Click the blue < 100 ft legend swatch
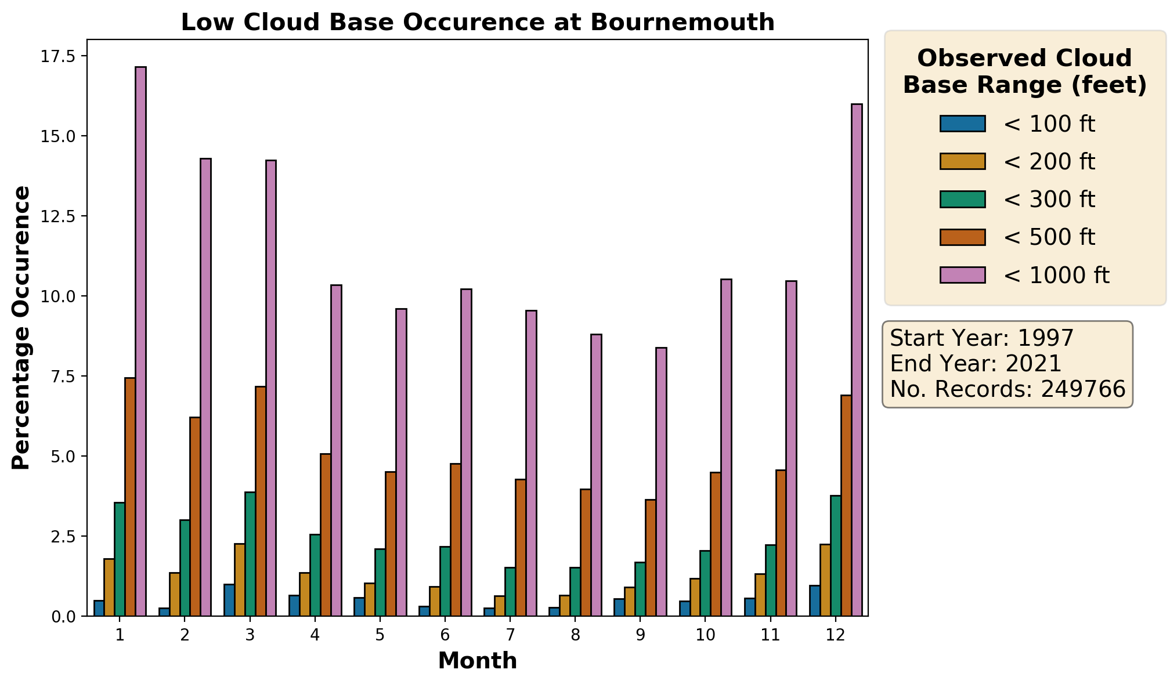The width and height of the screenshot is (1170, 684). pyautogui.click(x=962, y=124)
